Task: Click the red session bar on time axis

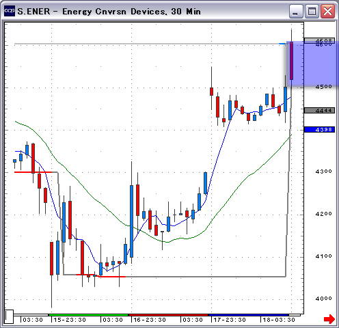Action: pos(169,315)
